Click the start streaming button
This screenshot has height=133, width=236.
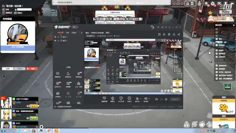175,99
